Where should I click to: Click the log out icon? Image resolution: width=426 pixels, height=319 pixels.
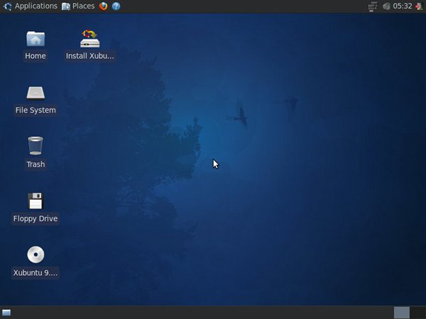pyautogui.click(x=419, y=6)
